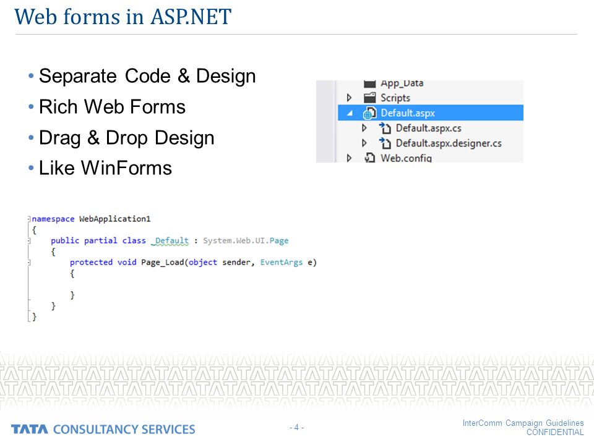This screenshot has width=594, height=445.
Task: Click the EventArgs type in code
Action: tap(281, 262)
